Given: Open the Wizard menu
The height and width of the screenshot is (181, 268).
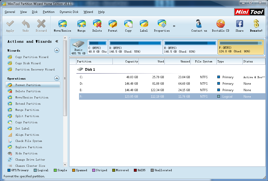Looking at the screenshot, I should click(88, 12).
